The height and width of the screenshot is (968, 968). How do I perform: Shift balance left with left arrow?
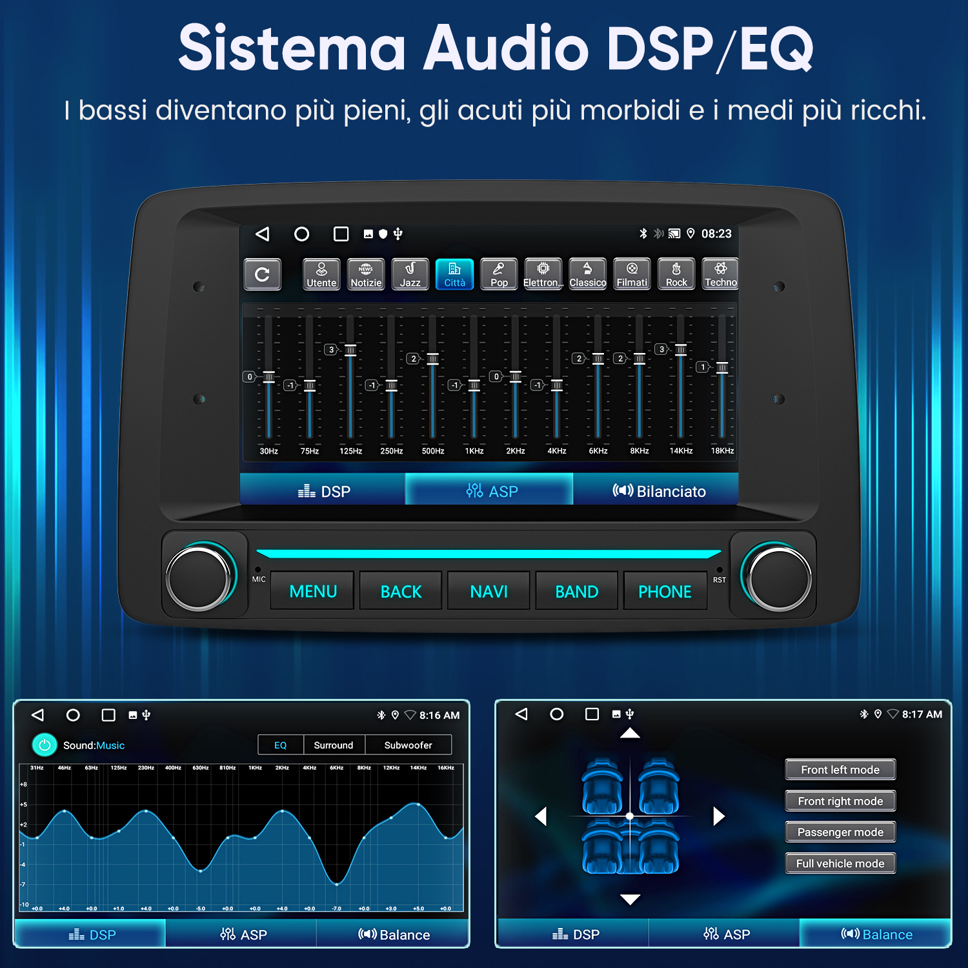point(541,816)
